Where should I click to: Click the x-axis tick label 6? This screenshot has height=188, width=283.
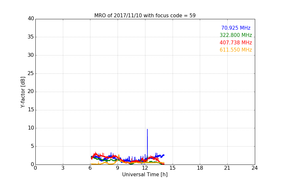tap(90, 168)
